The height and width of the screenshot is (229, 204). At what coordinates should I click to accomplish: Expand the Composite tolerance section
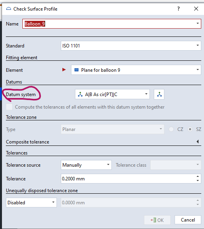[198, 142]
